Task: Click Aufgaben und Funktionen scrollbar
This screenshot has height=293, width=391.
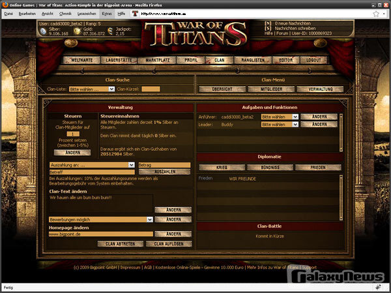Action: pyautogui.click(x=341, y=132)
